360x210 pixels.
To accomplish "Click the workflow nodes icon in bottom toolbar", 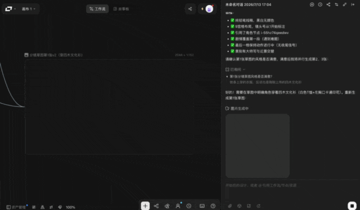I will (x=156, y=206).
